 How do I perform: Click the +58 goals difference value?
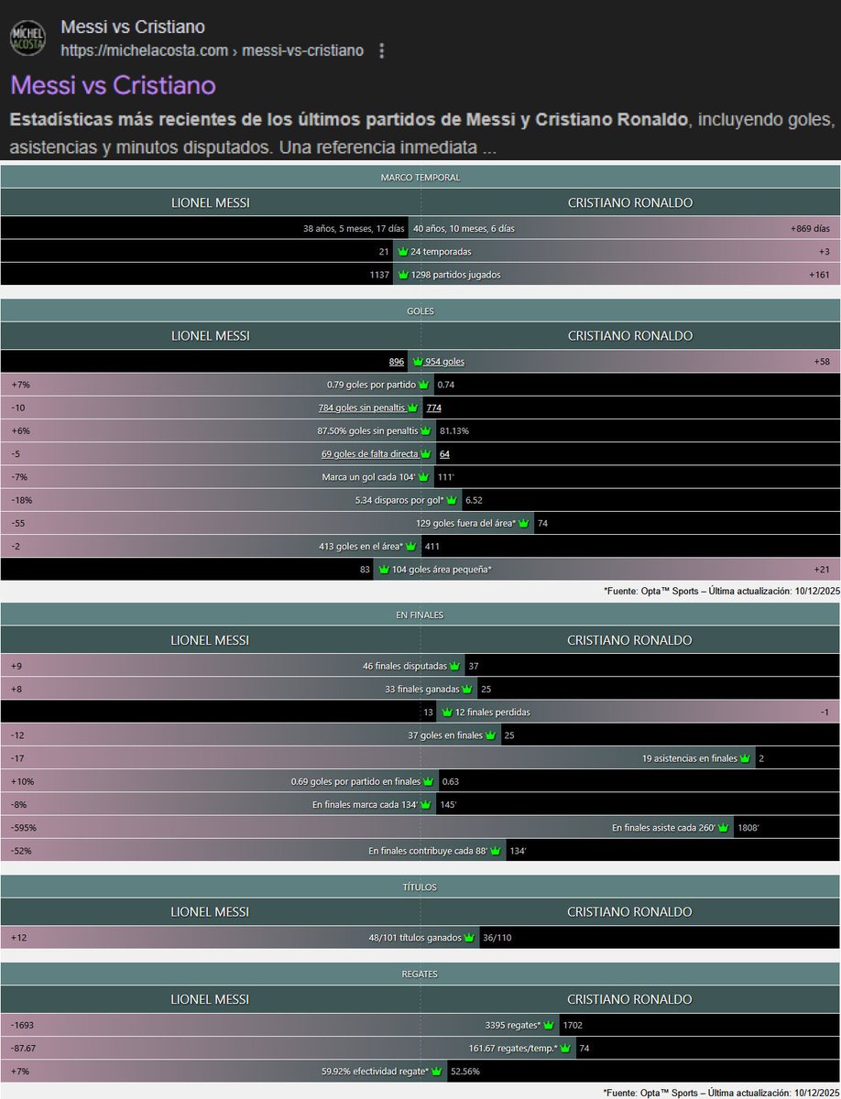[822, 362]
